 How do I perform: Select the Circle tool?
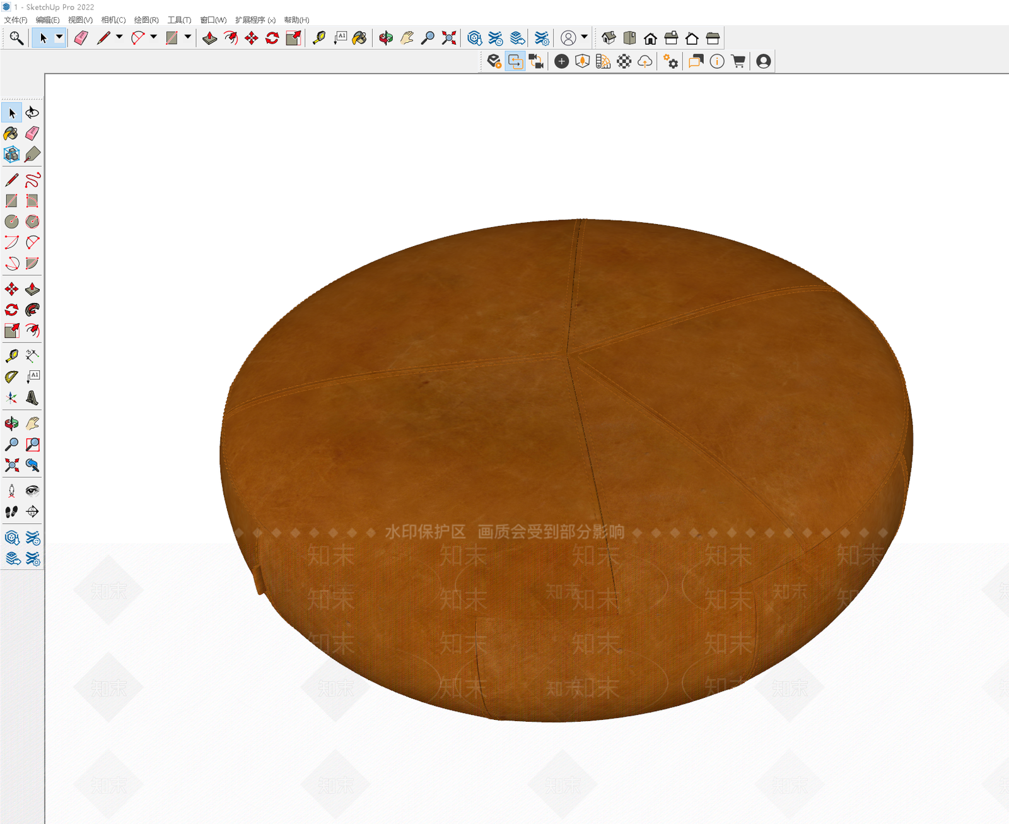[x=11, y=222]
